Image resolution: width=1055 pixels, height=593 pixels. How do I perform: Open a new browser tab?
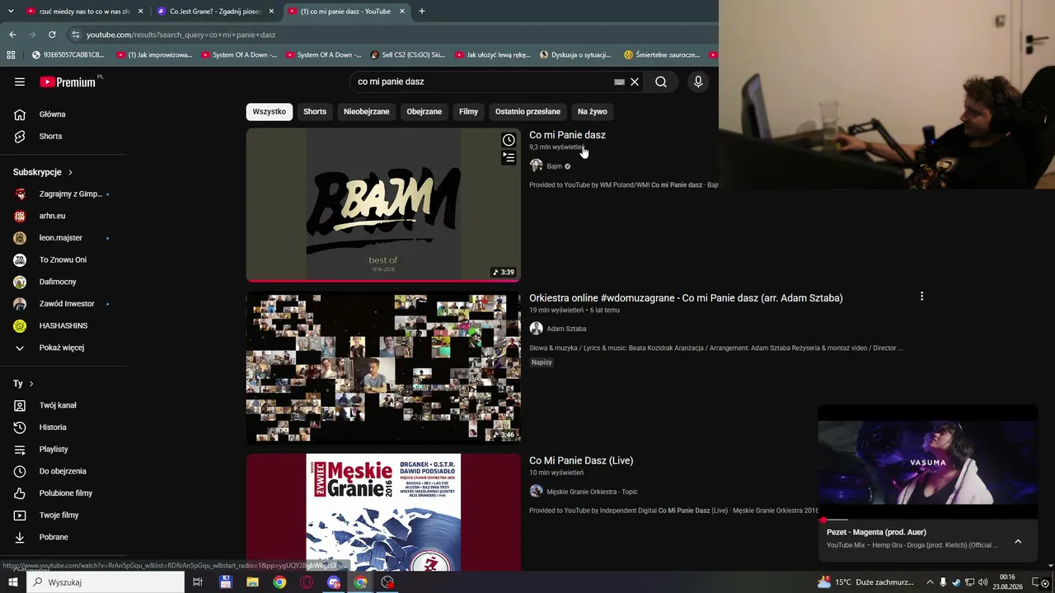[422, 12]
